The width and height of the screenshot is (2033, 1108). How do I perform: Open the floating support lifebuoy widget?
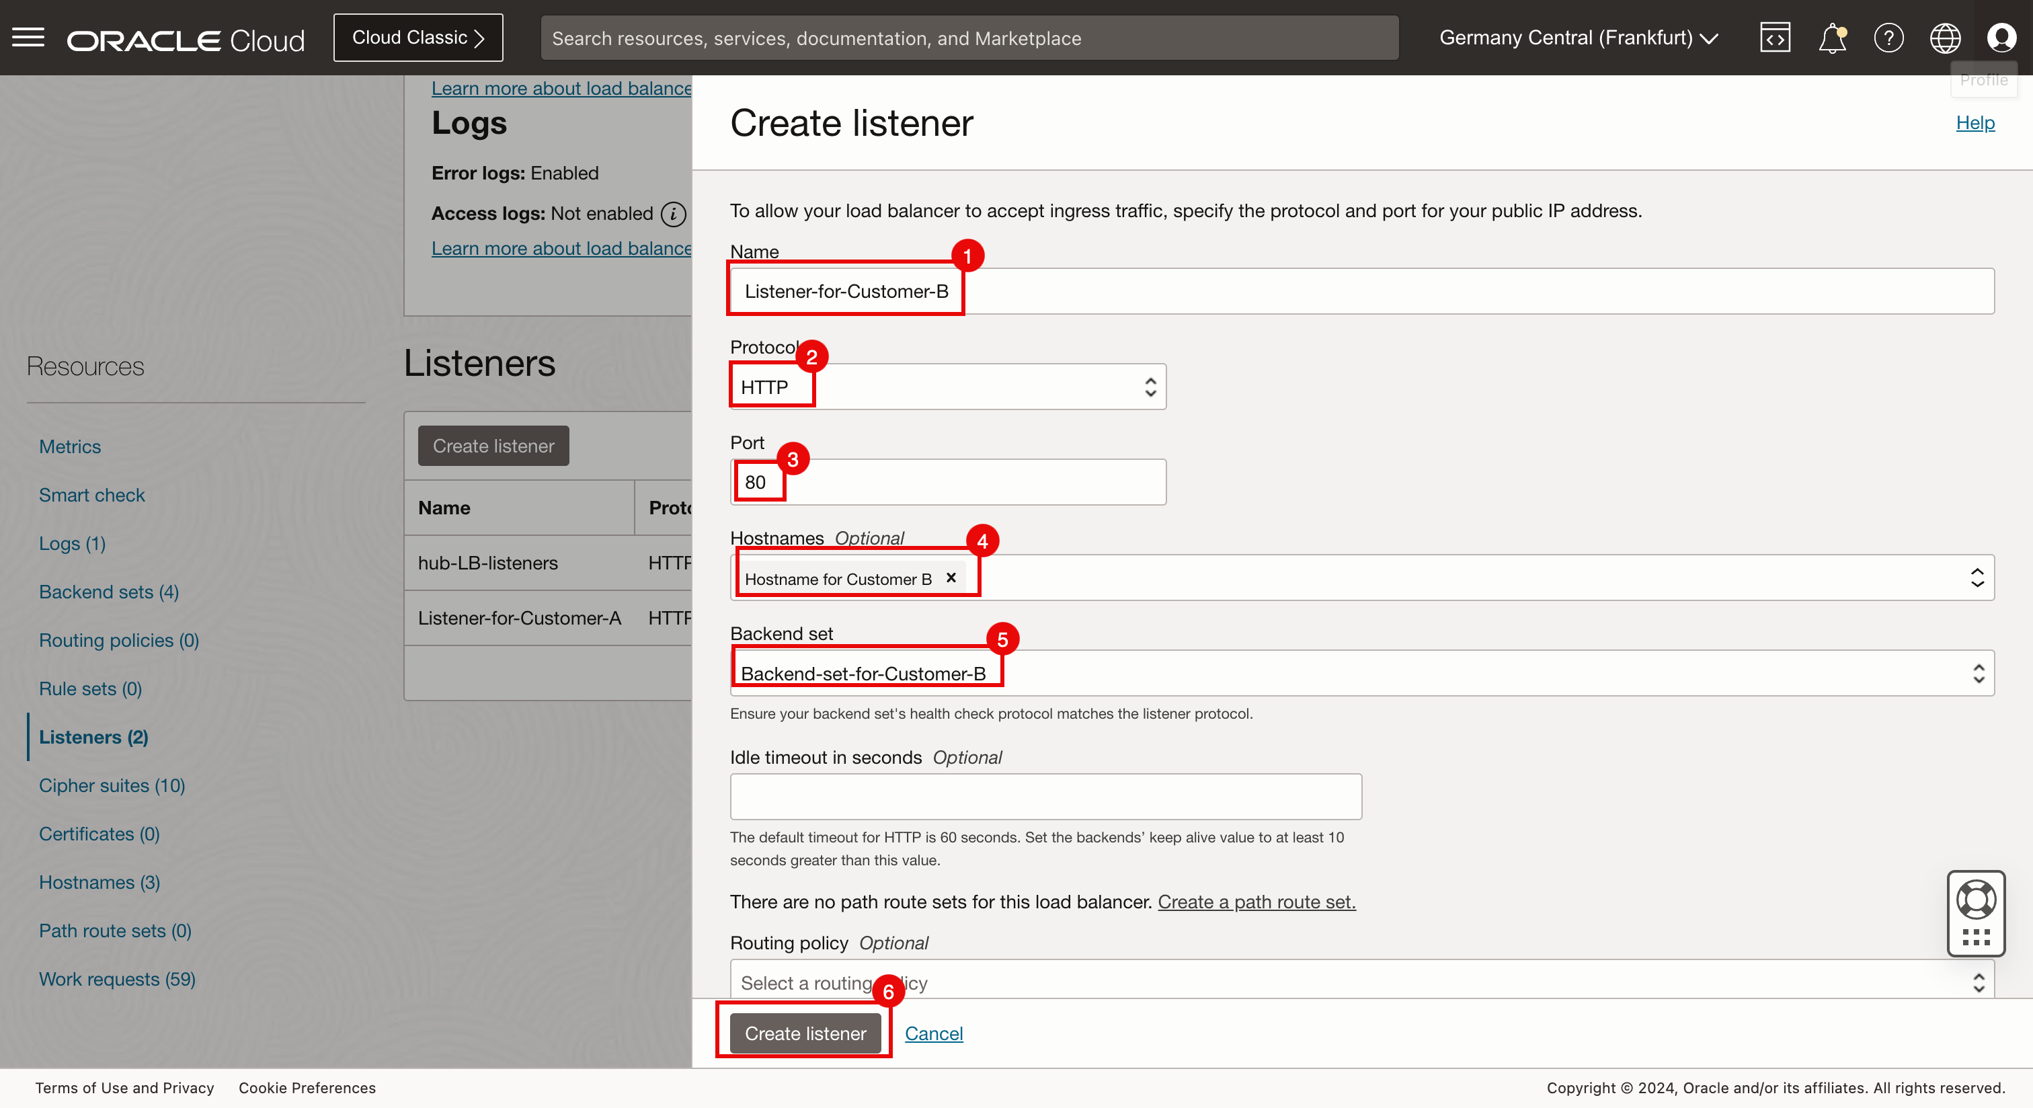click(1976, 900)
